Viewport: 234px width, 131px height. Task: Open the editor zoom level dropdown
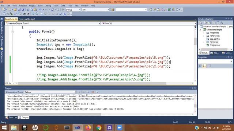click(14, 83)
